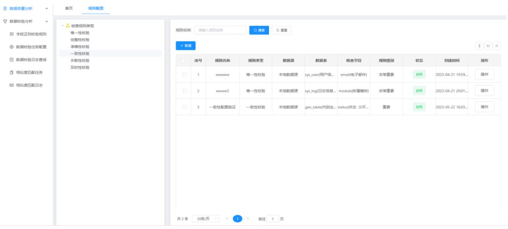508x229 pixels.
Task: Open the 20条/页 page size dropdown
Action: tap(206, 219)
